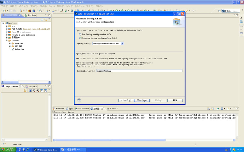Switch to the Servers tab

(x=112, y=109)
